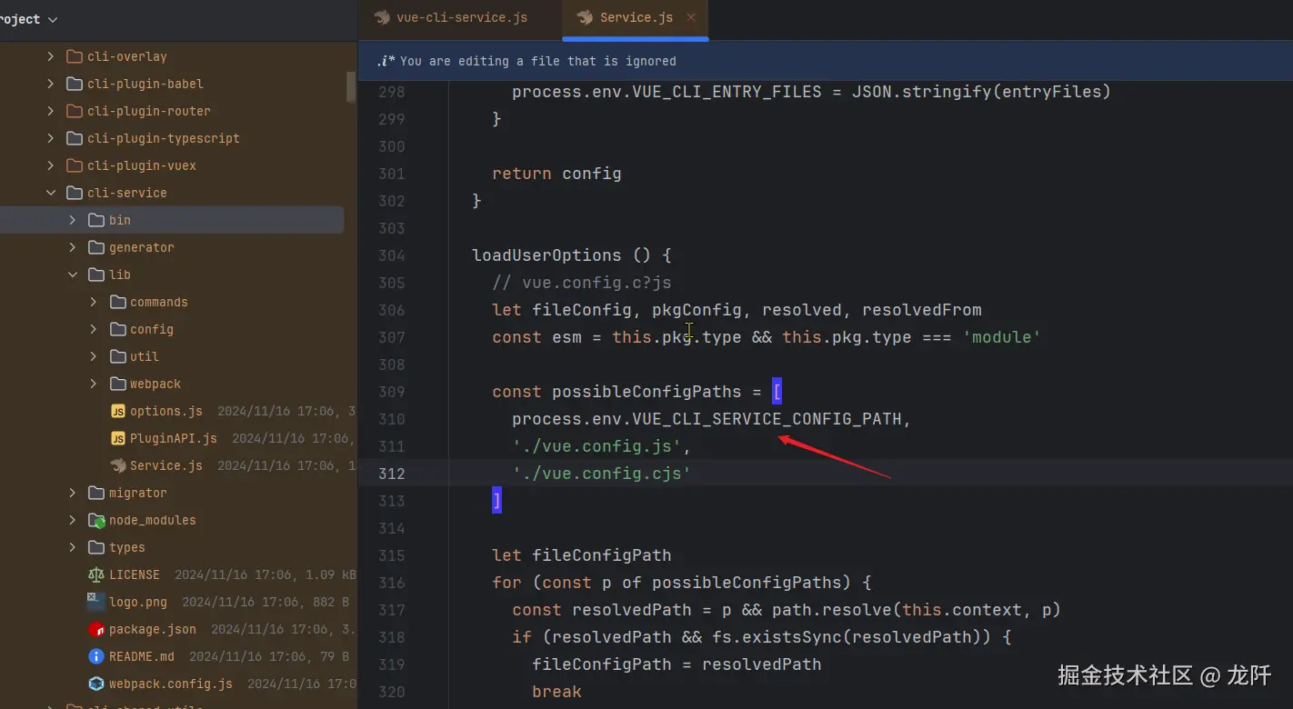Click line number 312 in the gutter
This screenshot has height=709, width=1293.
(x=392, y=474)
